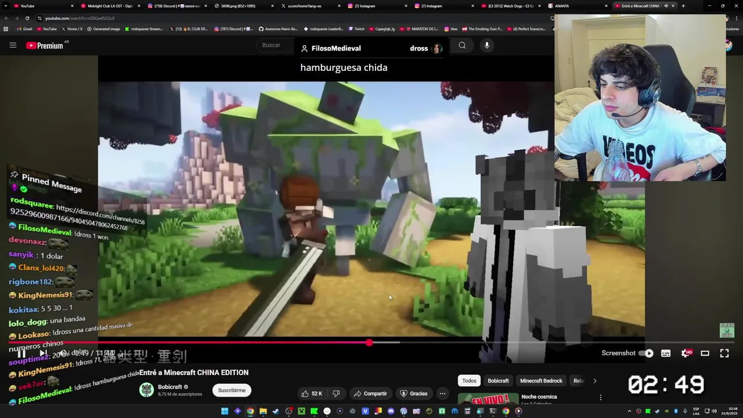Seek using the red progress bar handle
Viewport: 743px width, 418px height.
coord(369,343)
